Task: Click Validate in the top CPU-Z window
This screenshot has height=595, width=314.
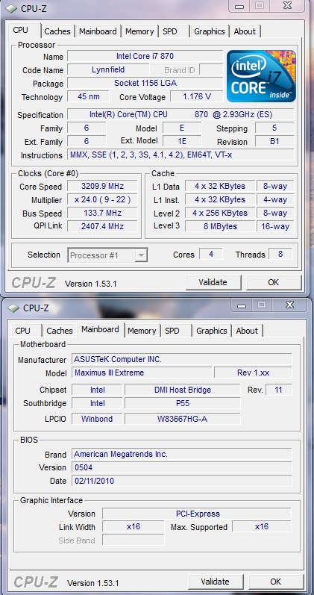Action: 213,282
